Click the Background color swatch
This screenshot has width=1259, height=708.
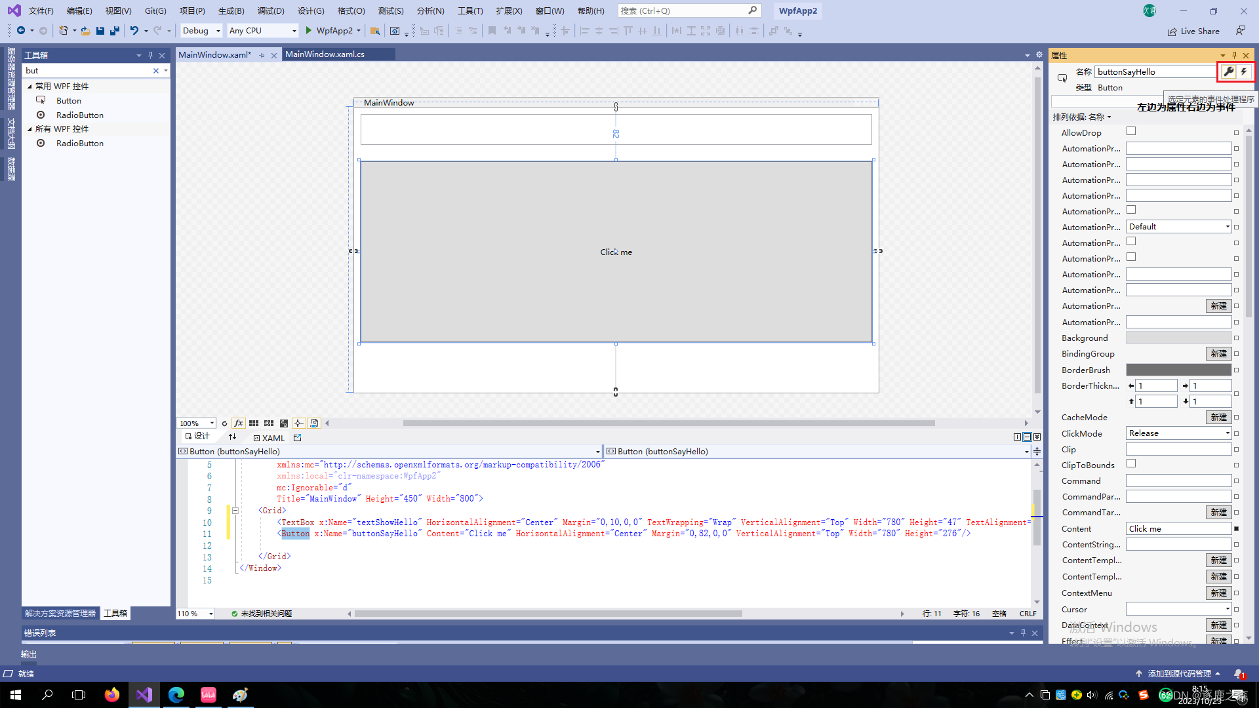click(x=1178, y=338)
